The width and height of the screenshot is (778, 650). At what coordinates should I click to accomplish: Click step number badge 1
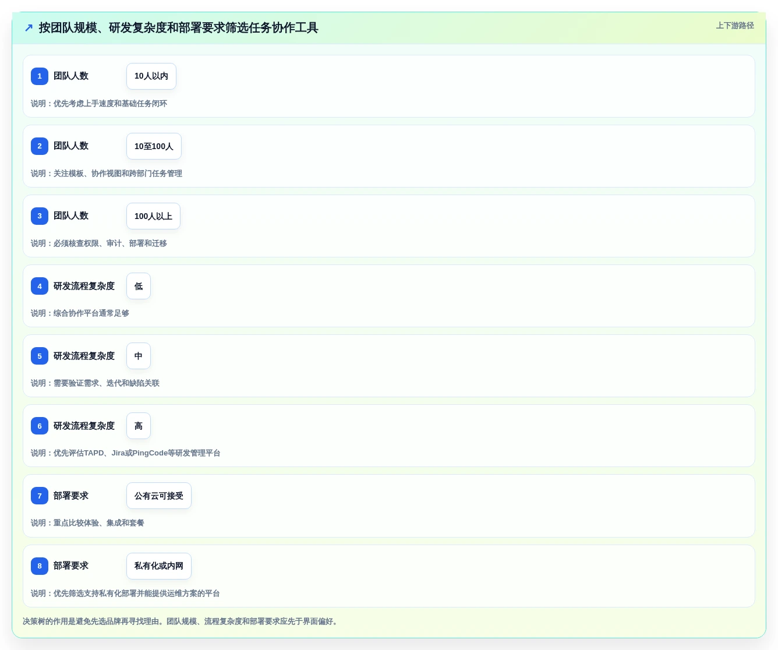[40, 76]
